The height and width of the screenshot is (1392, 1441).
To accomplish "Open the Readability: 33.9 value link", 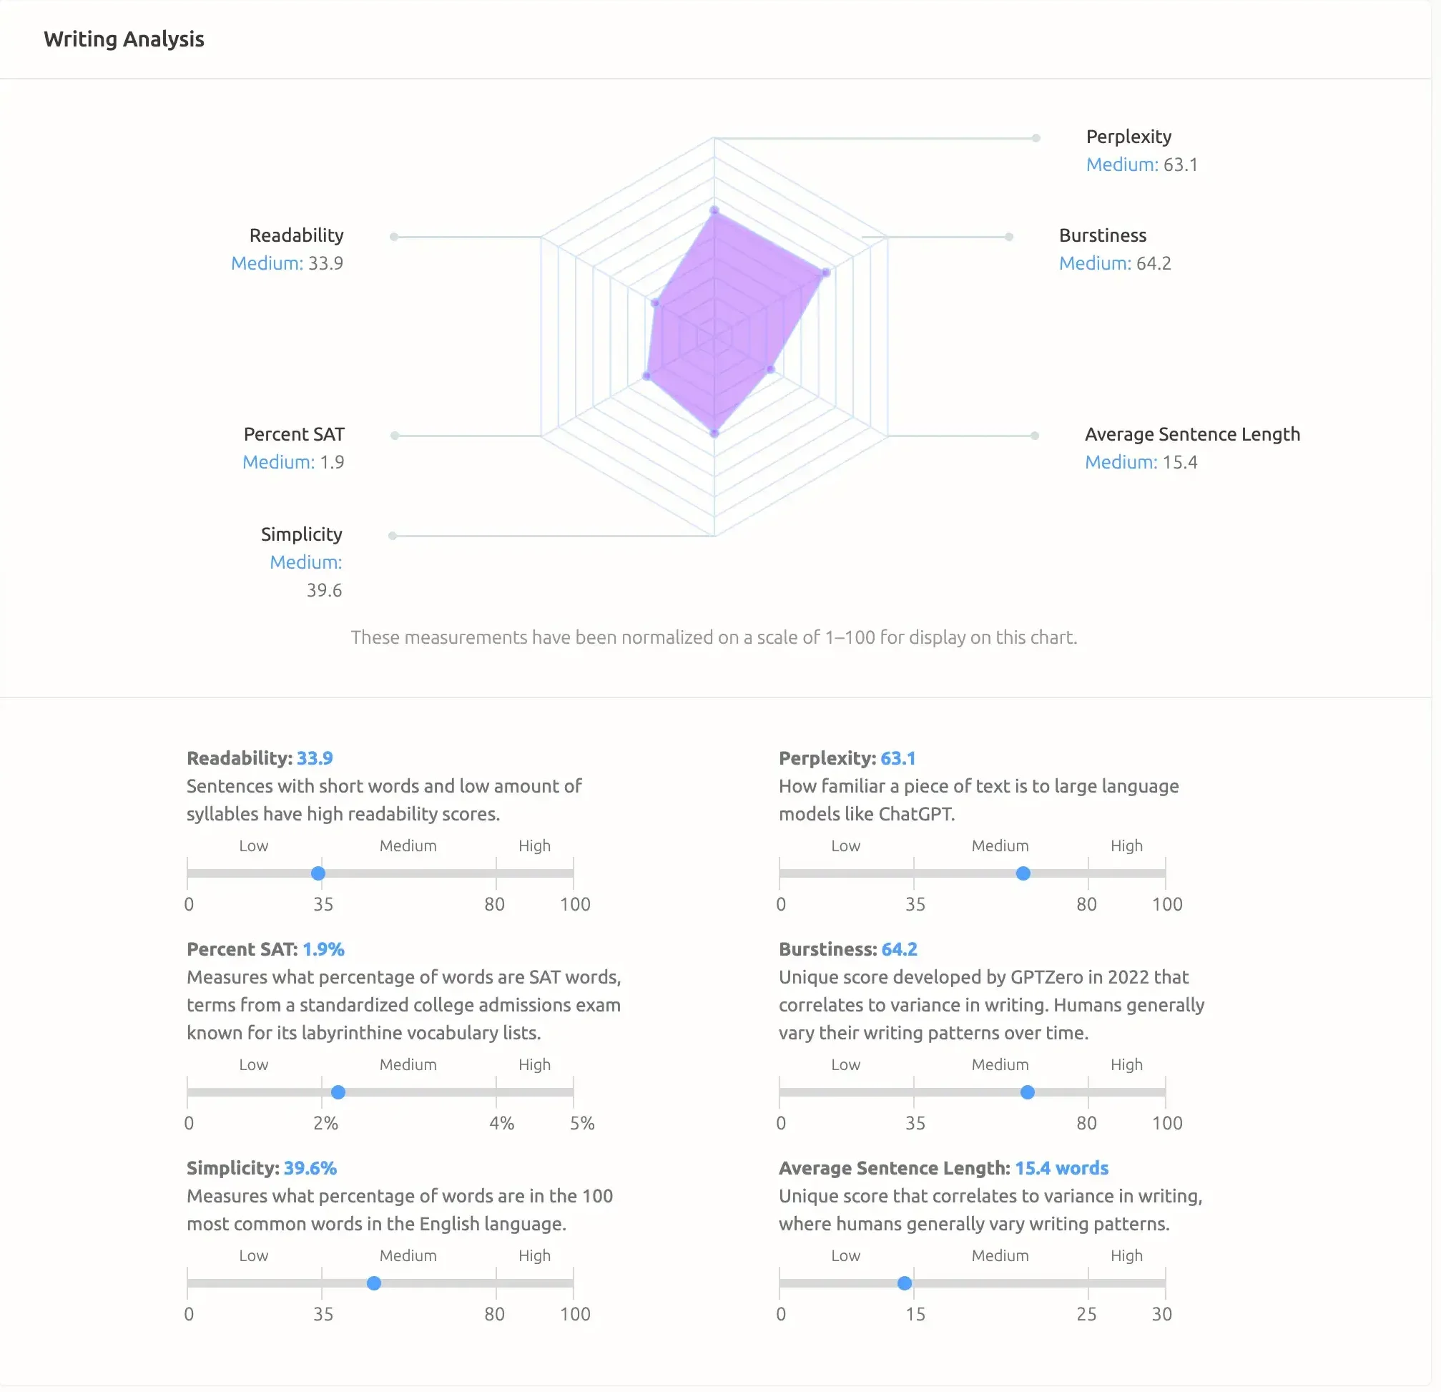I will point(315,758).
